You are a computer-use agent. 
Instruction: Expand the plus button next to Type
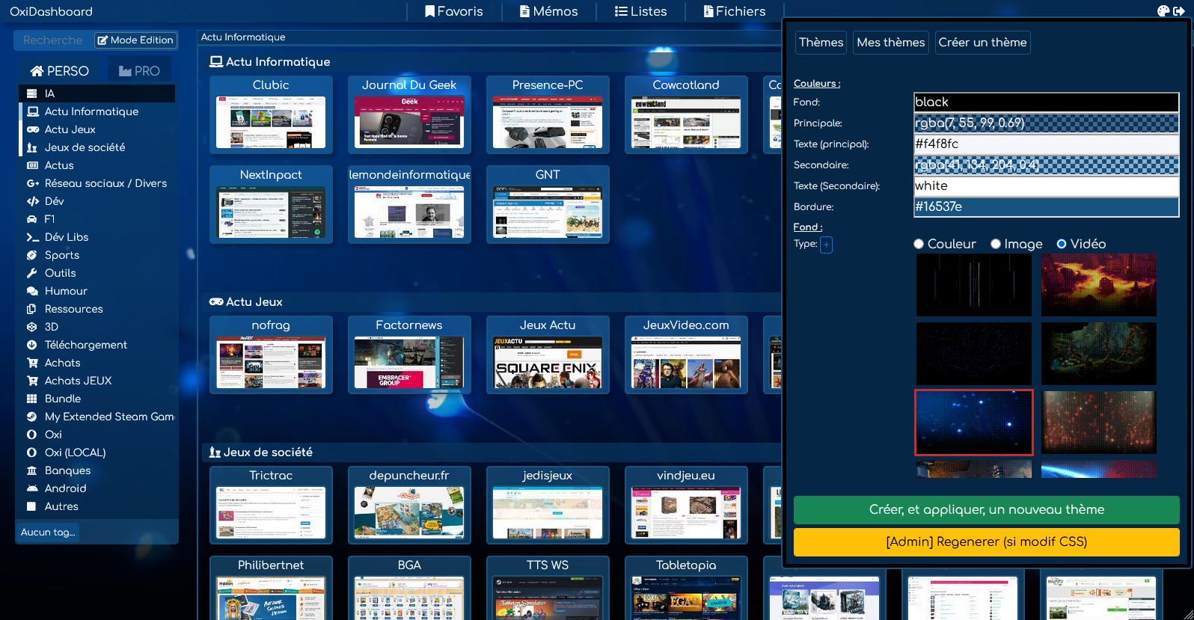(x=827, y=245)
